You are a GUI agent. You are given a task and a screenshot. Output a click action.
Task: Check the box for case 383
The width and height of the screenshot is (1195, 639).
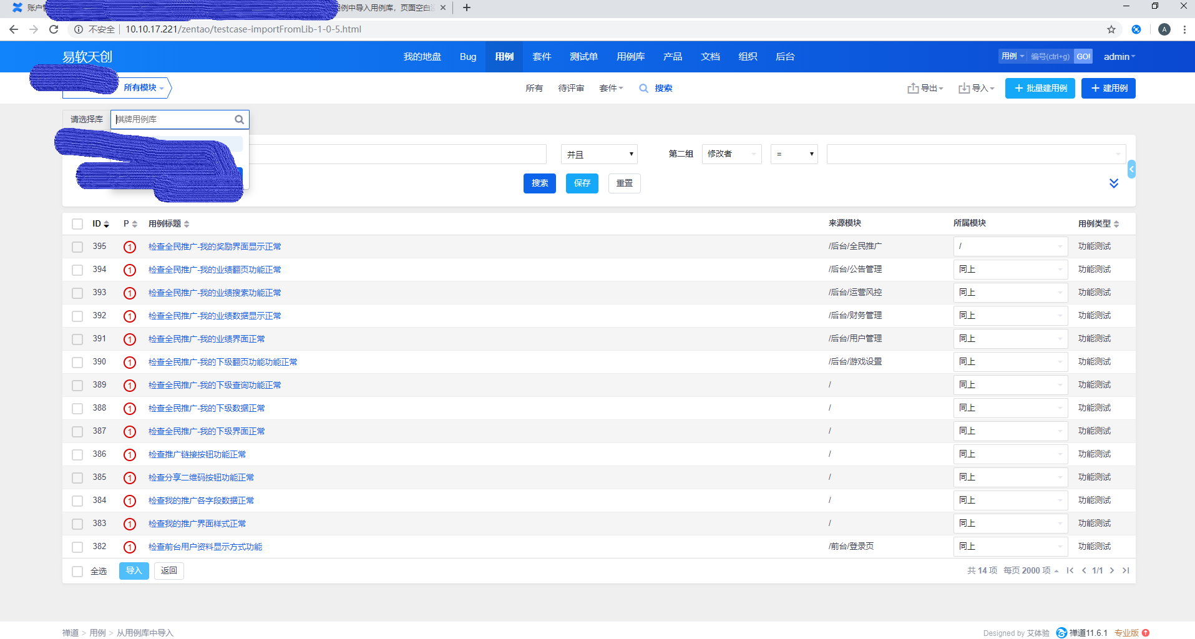pos(77,524)
